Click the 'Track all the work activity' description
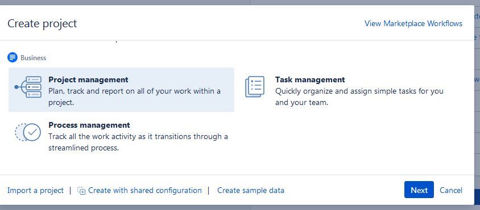This screenshot has width=480, height=210. (138, 142)
